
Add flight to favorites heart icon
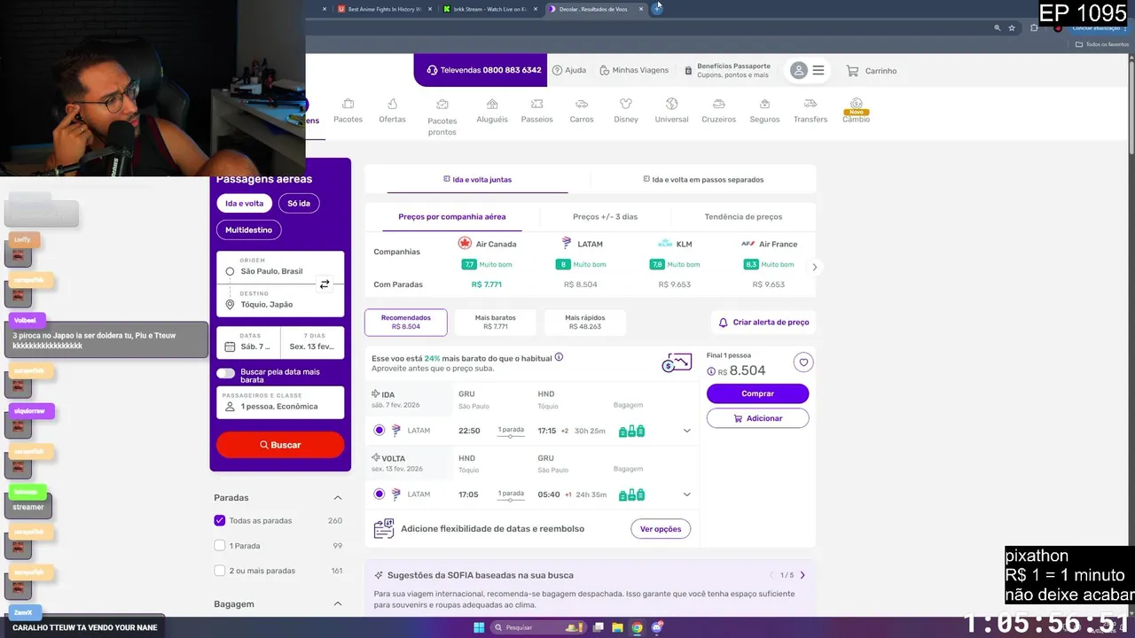[803, 362]
